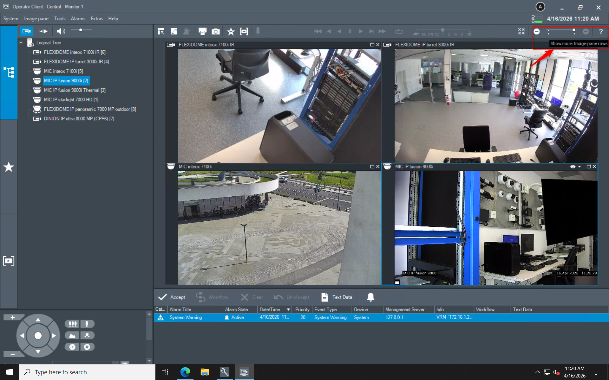Close the MIC inteox 7100i image pane
This screenshot has width=609, height=380.
pos(378,167)
